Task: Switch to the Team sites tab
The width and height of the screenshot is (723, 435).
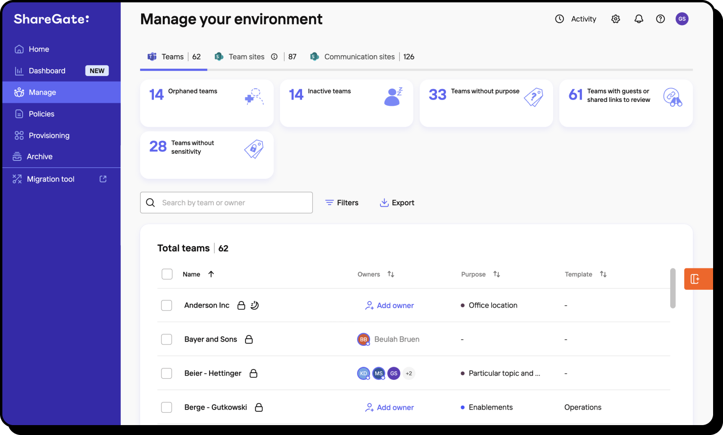Action: (255, 57)
